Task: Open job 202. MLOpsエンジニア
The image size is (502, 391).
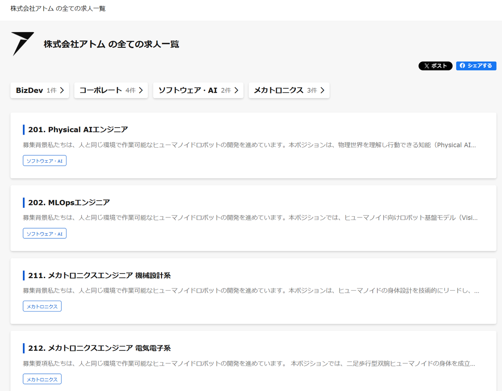Action: pyautogui.click(x=69, y=203)
